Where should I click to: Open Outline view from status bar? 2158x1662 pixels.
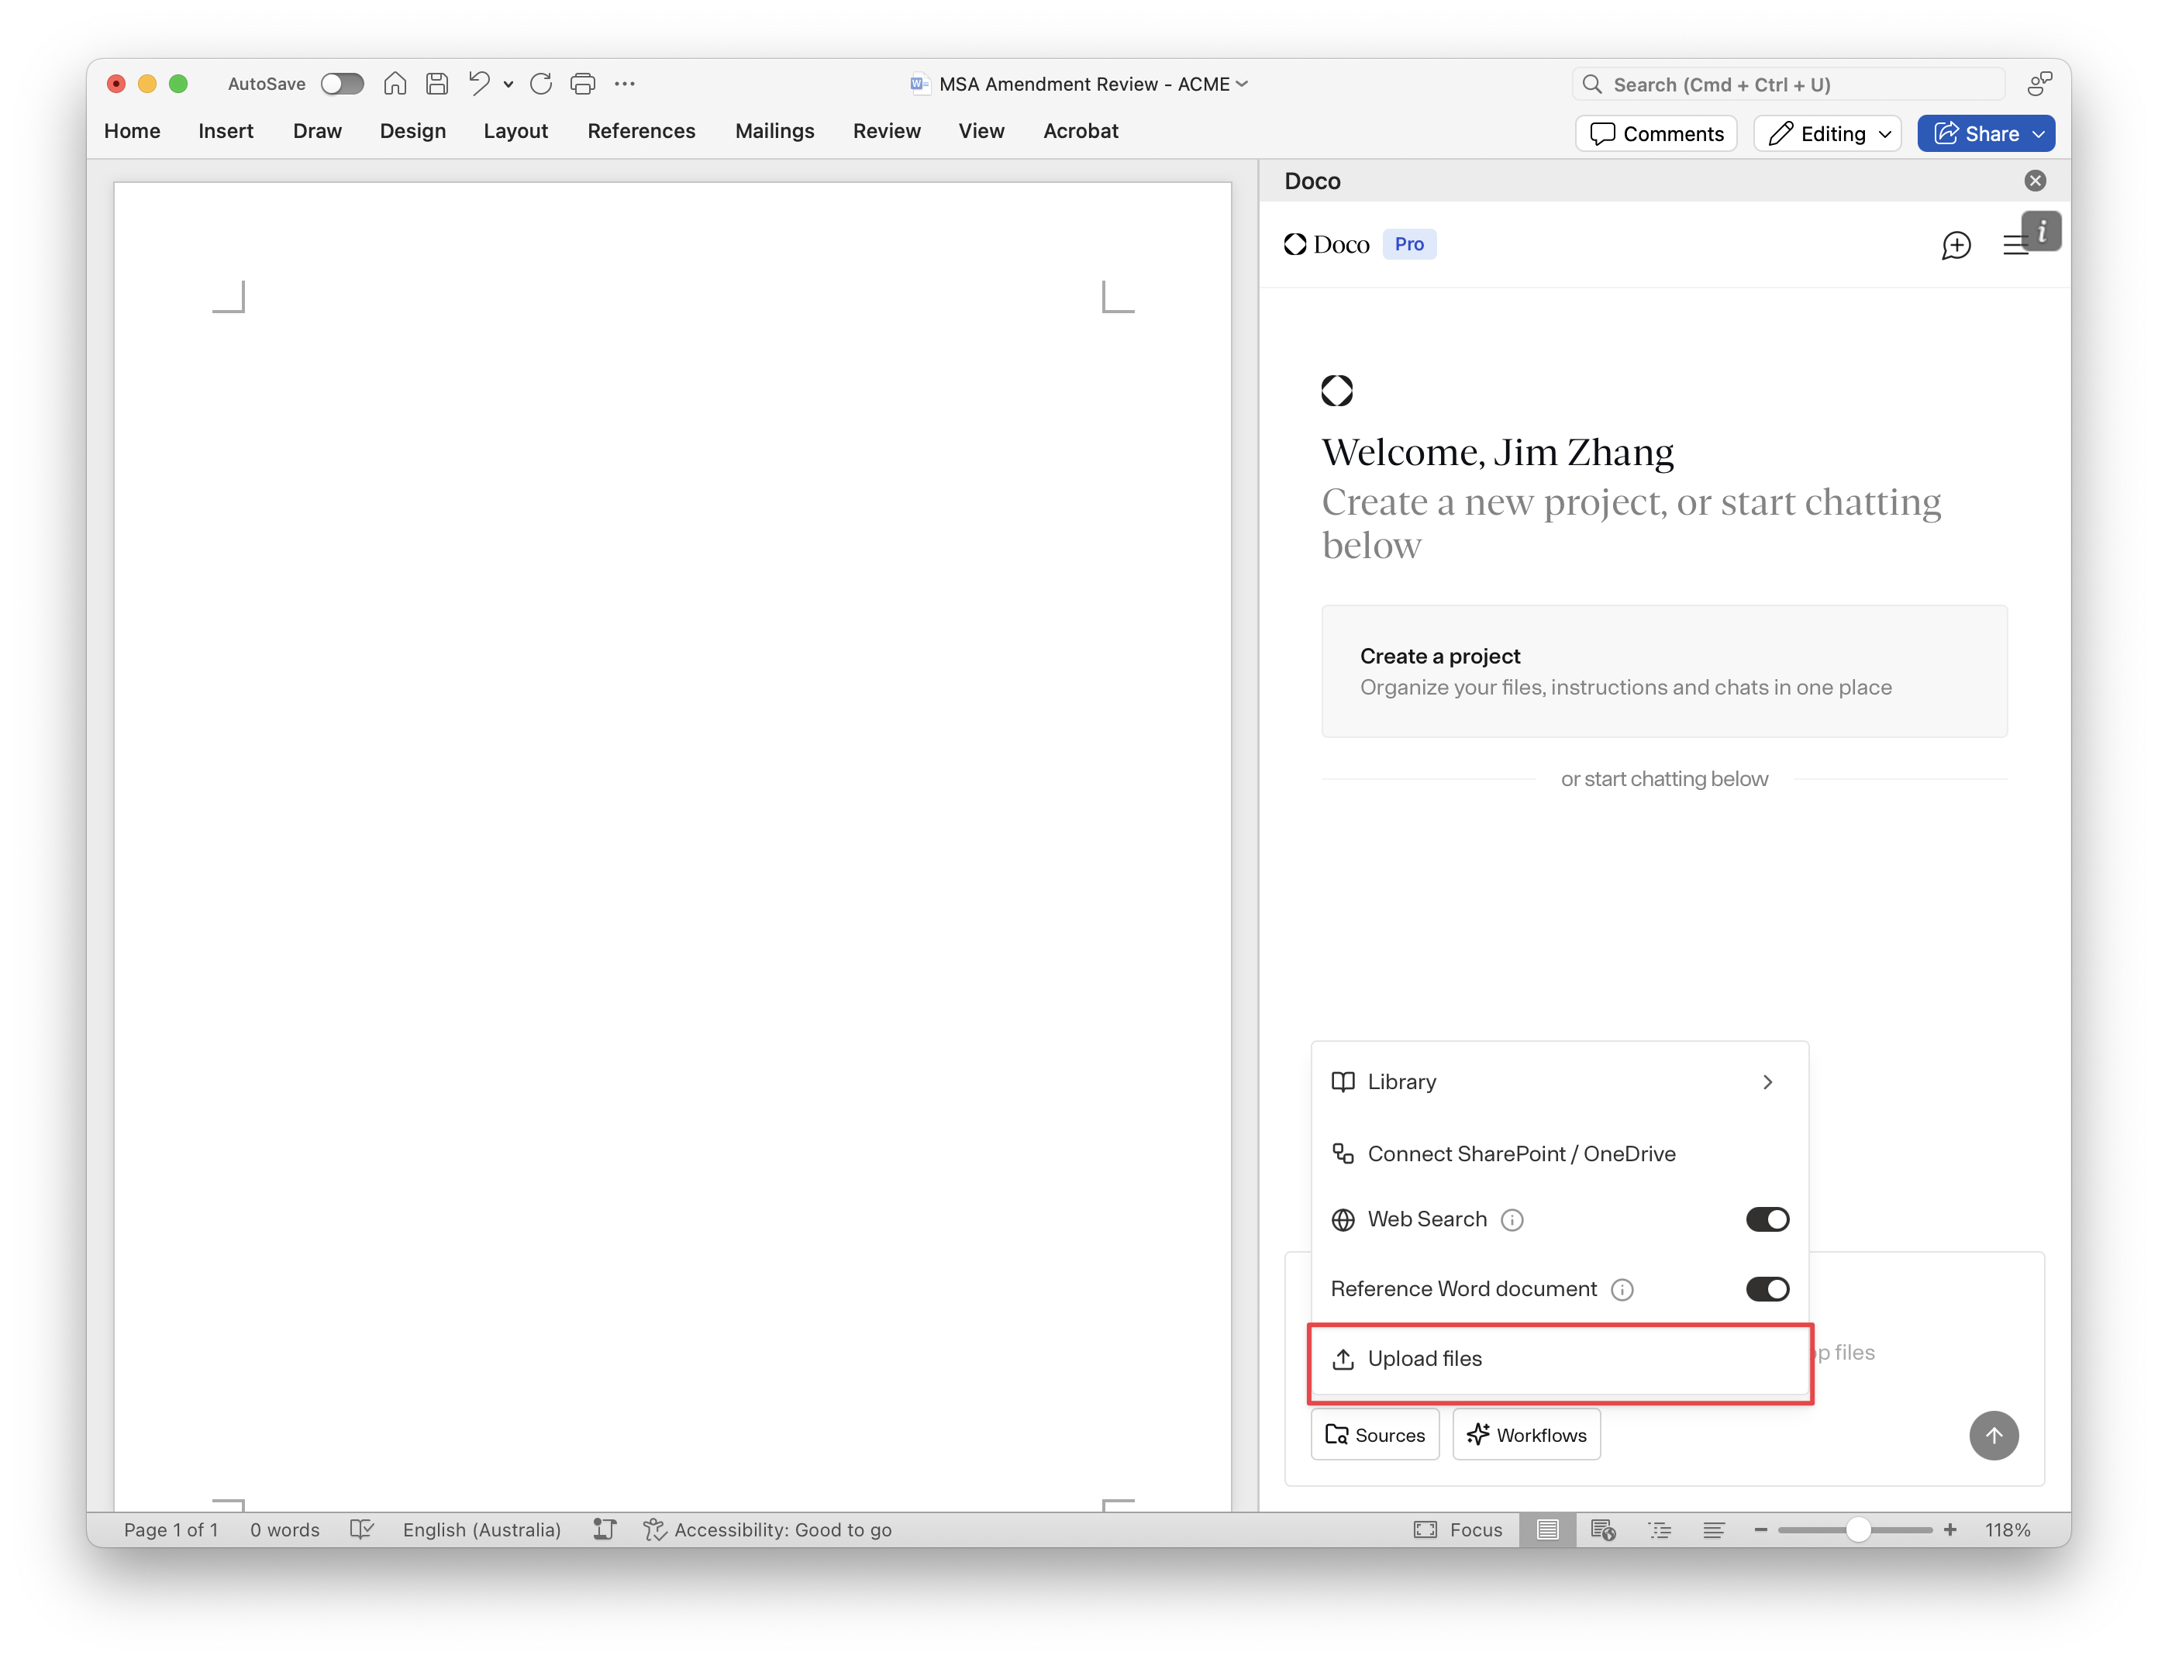1660,1529
